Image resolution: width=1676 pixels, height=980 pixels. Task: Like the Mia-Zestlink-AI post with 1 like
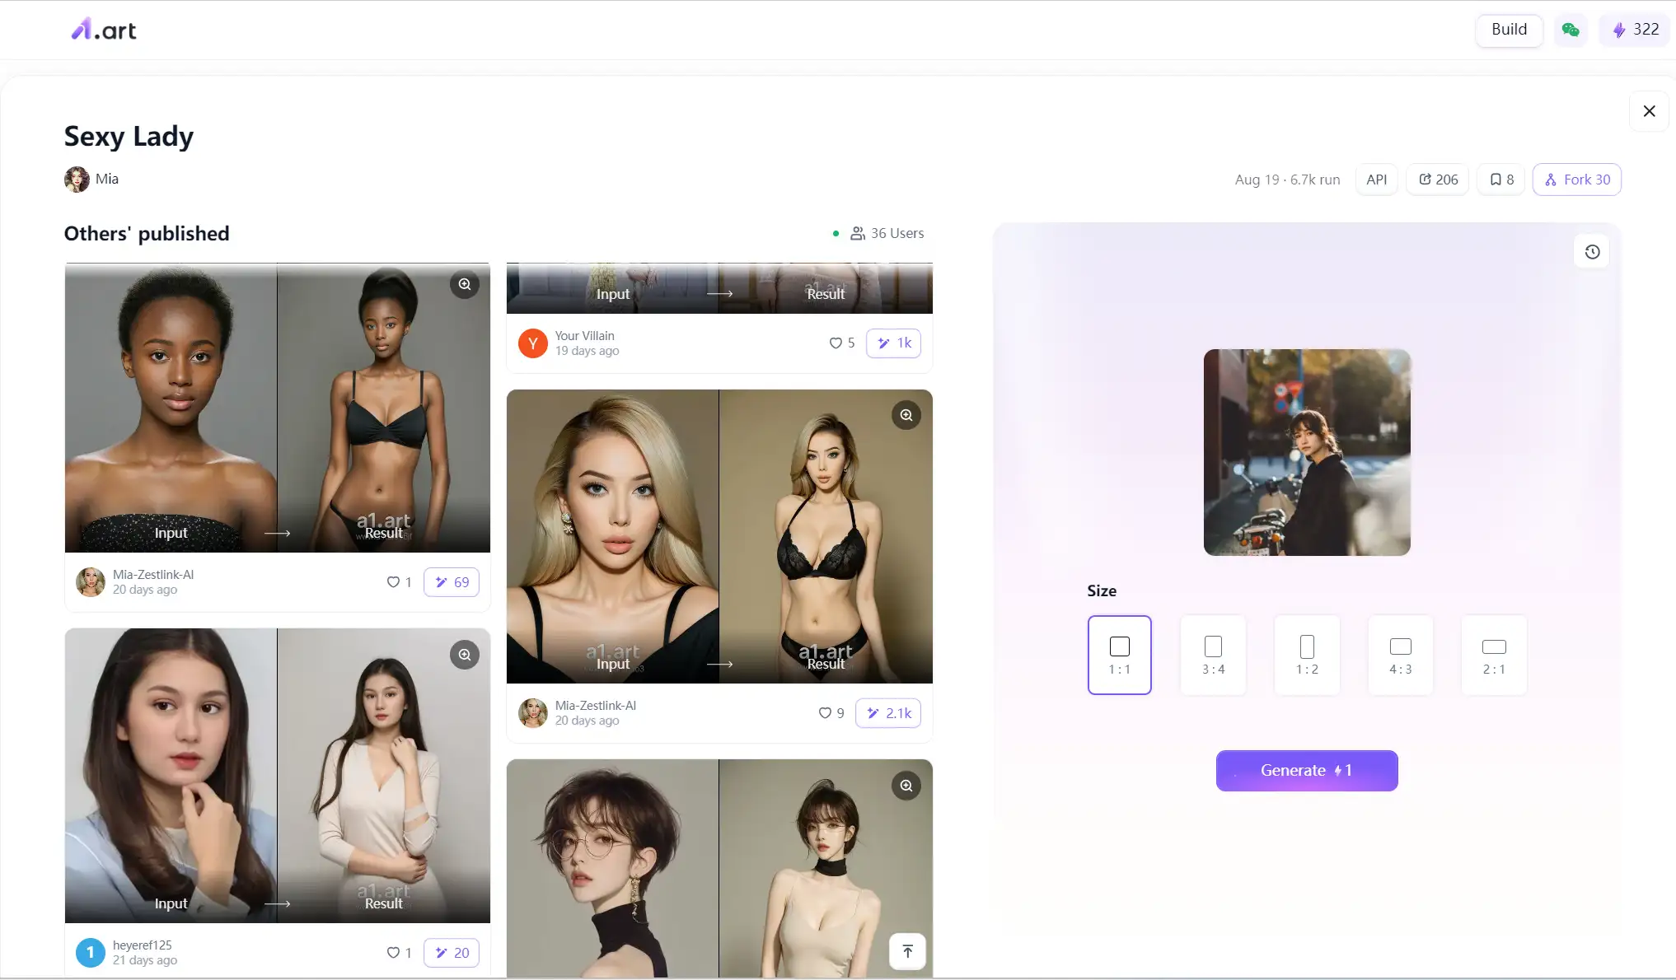point(393,582)
